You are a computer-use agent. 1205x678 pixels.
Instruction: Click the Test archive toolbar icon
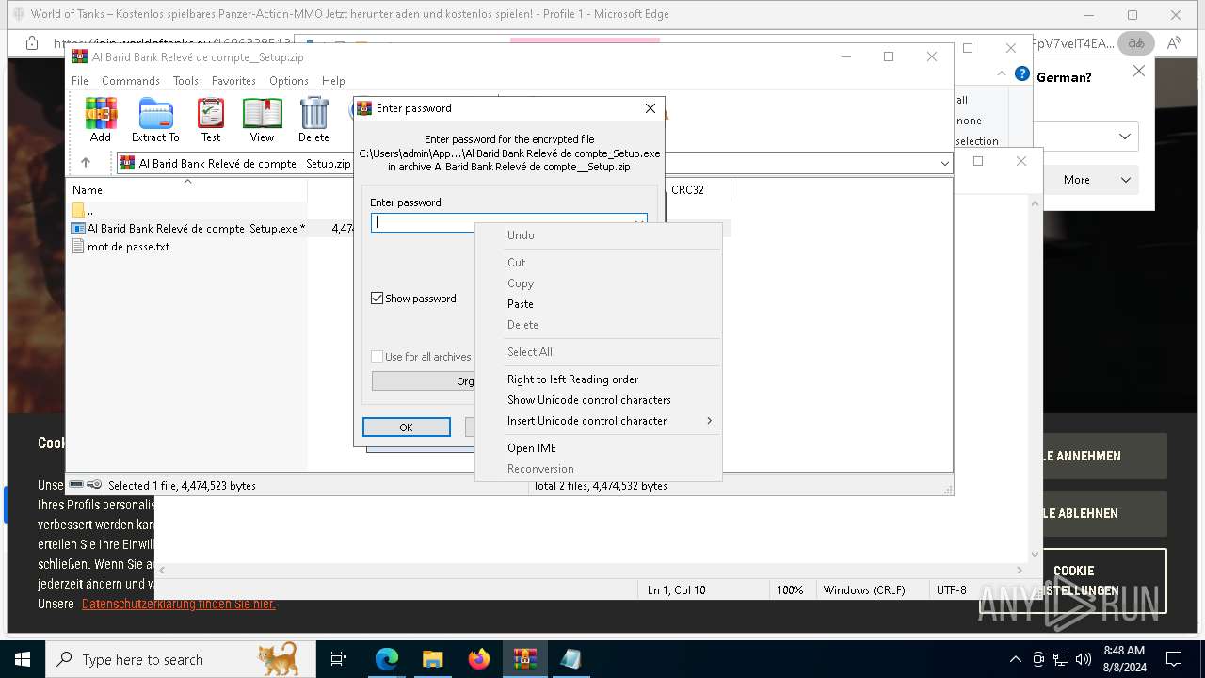[x=211, y=121]
